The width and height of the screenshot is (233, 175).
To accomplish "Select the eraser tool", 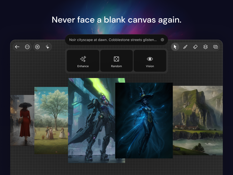I will pyautogui.click(x=195, y=47).
